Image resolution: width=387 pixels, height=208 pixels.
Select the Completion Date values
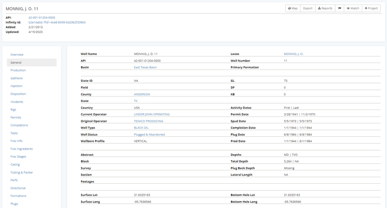coord(298,128)
